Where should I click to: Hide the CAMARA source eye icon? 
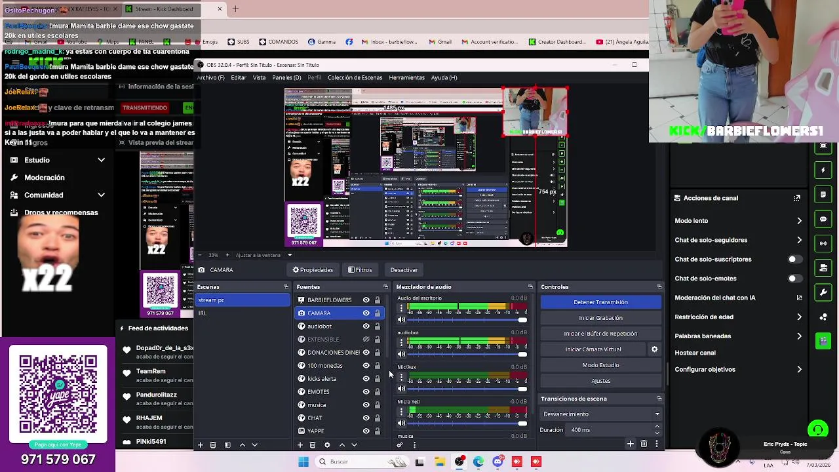366,313
